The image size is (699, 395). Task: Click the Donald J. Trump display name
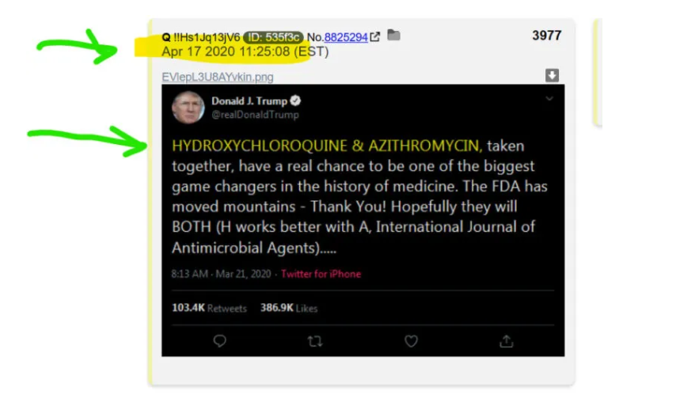(249, 101)
